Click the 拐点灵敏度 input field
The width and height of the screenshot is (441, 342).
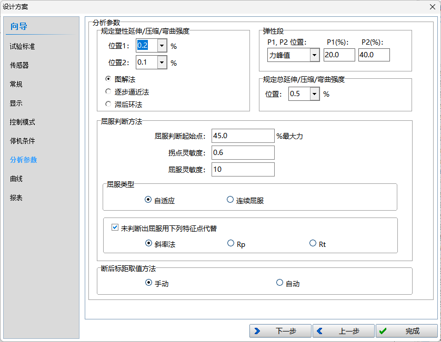(243, 152)
